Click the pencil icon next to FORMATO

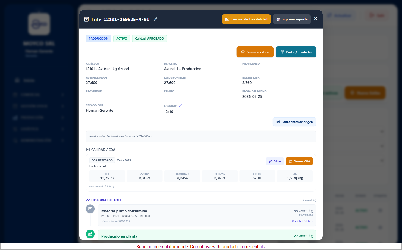point(180,106)
